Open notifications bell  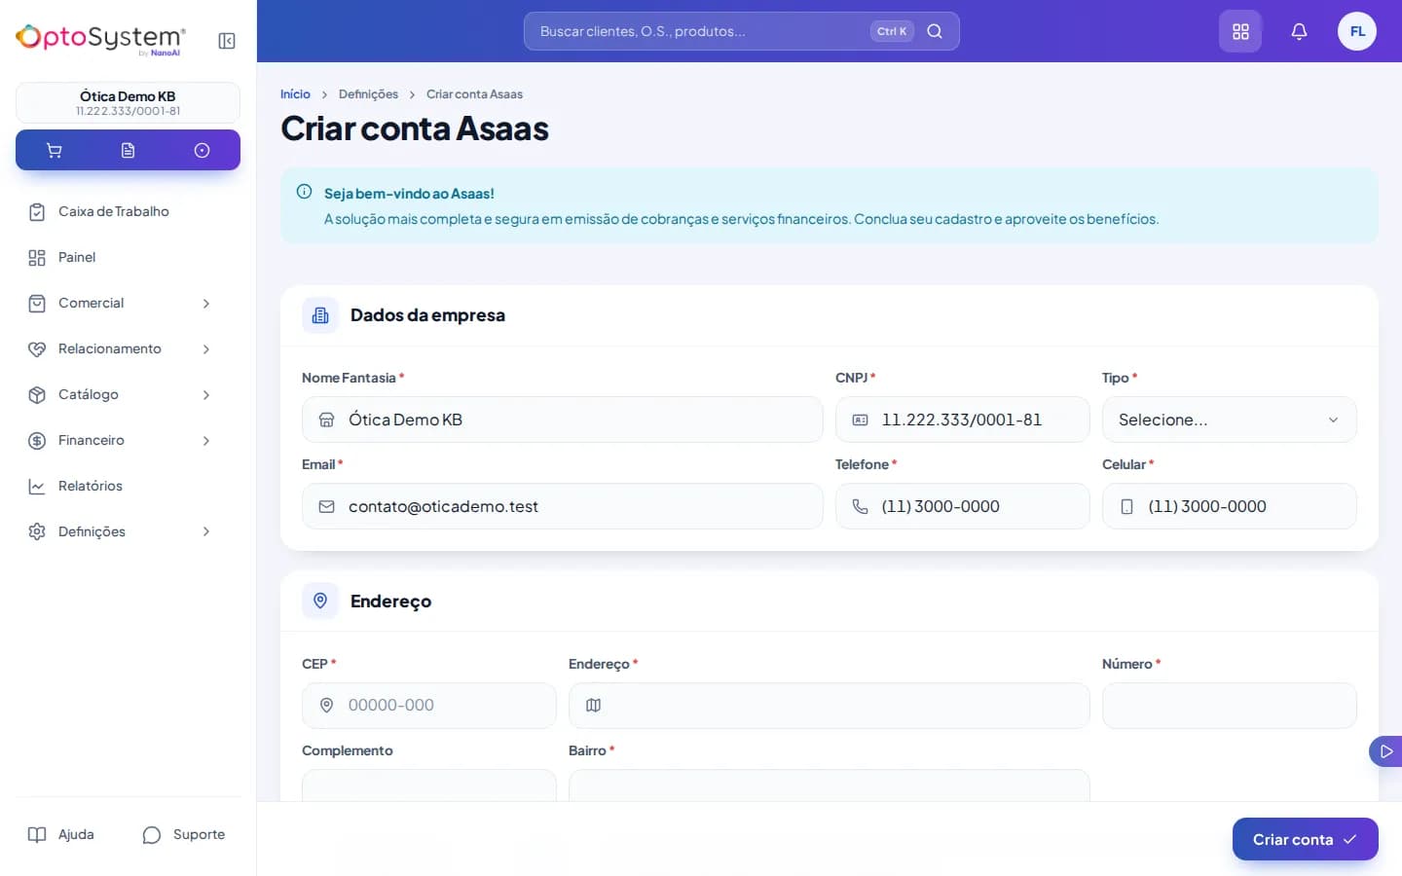(x=1299, y=31)
